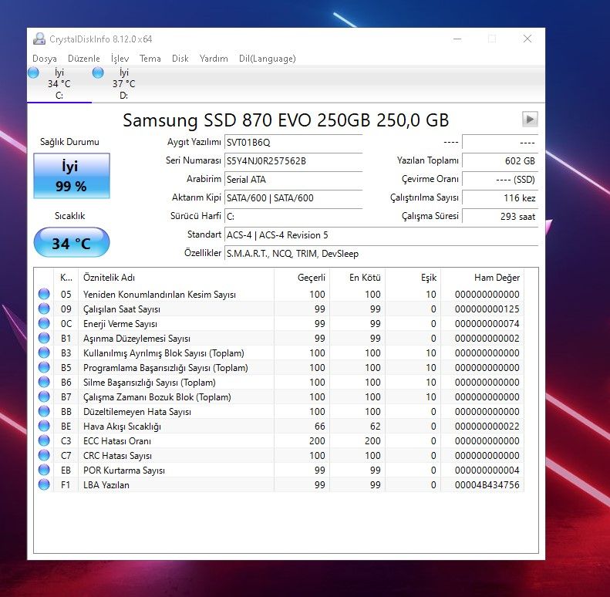Click the Sürücü Harfi field C:
Image resolution: width=610 pixels, height=597 pixels.
[293, 217]
